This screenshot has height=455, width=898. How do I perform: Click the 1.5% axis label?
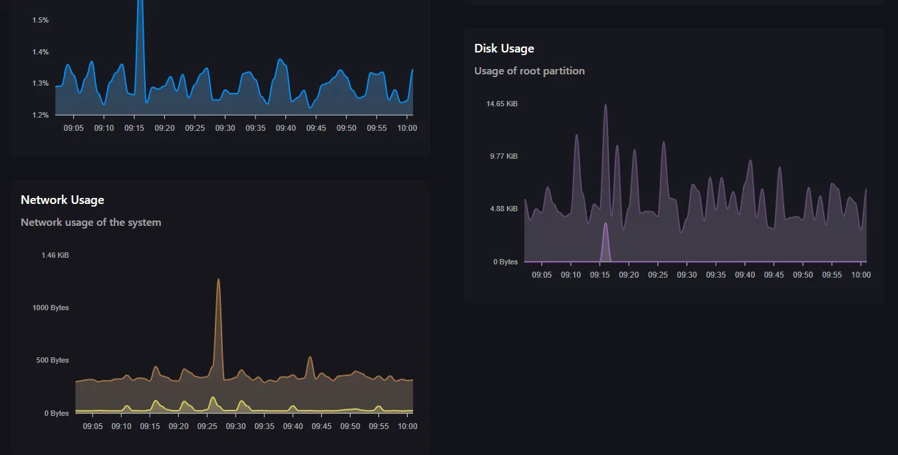pyautogui.click(x=41, y=20)
